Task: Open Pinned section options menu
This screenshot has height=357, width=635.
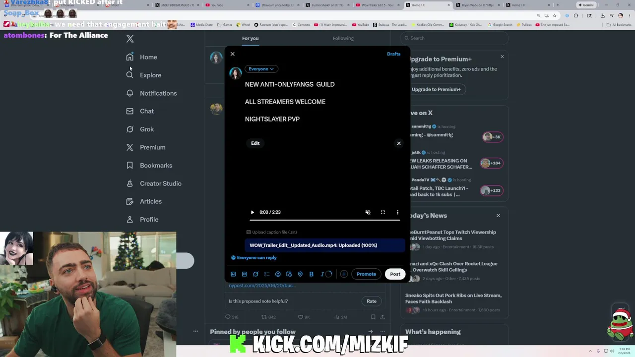Action: [x=382, y=332]
